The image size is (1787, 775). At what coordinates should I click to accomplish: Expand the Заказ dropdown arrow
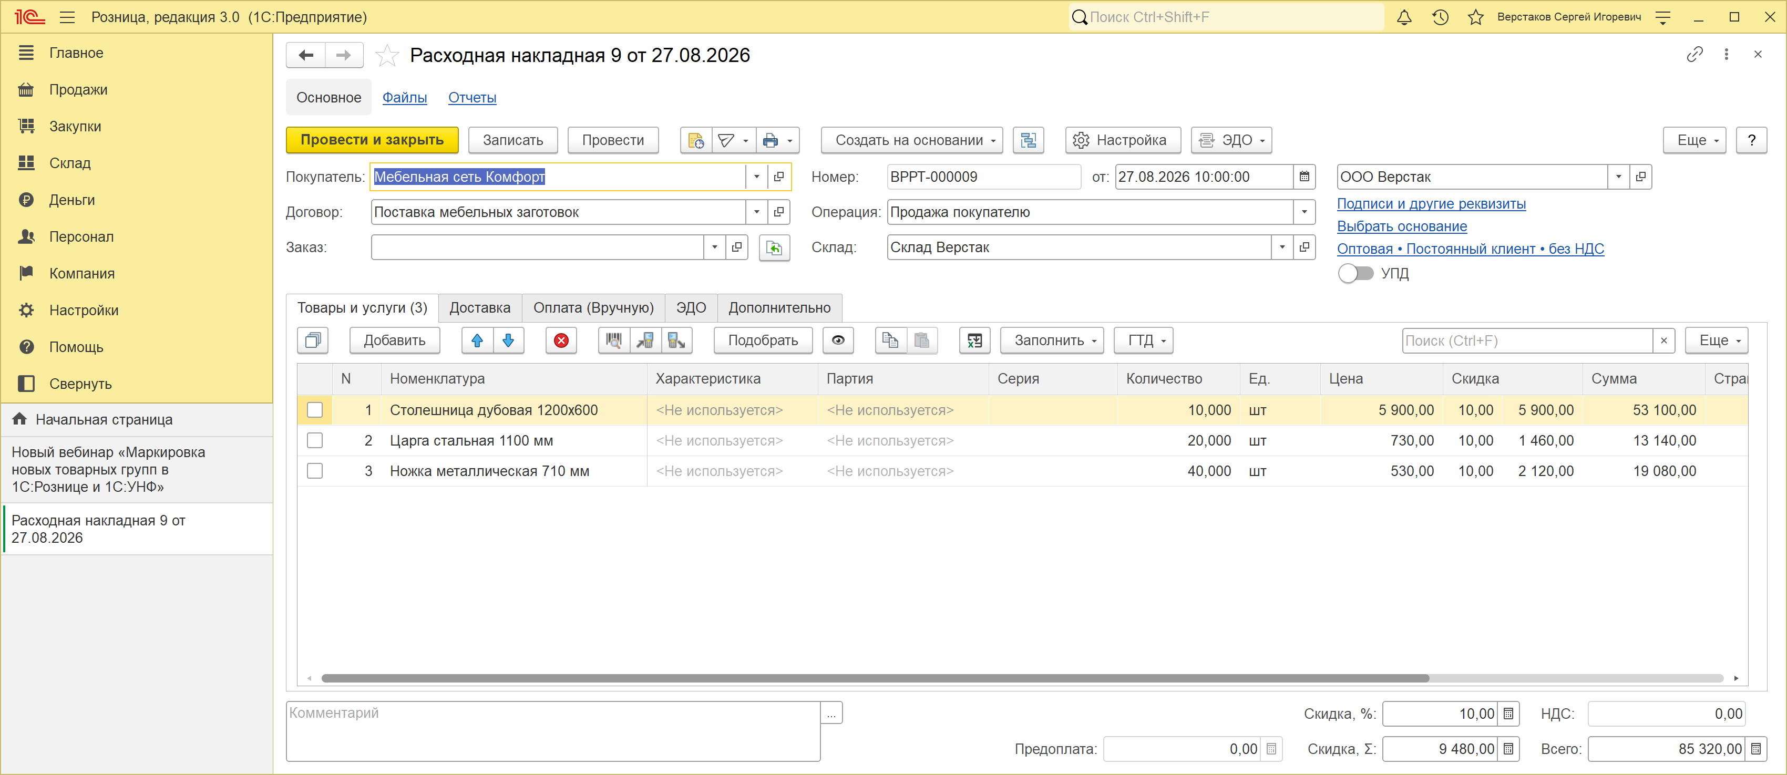point(714,247)
